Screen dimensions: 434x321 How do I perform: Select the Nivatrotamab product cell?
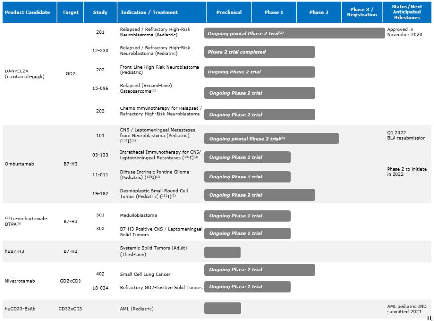(20, 281)
